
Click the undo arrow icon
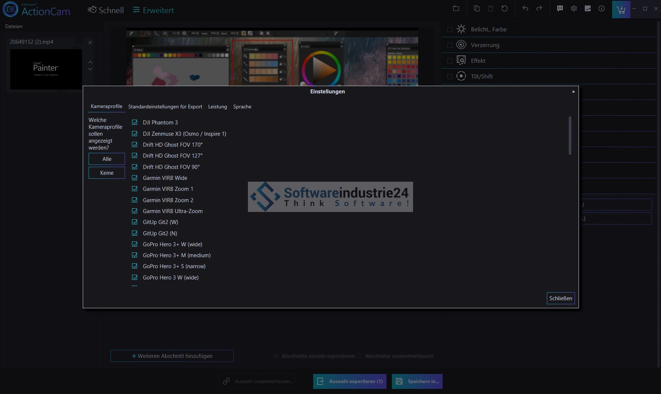525,9
